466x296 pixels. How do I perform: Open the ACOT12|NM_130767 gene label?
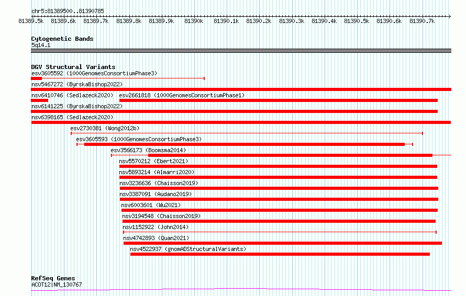pos(57,284)
